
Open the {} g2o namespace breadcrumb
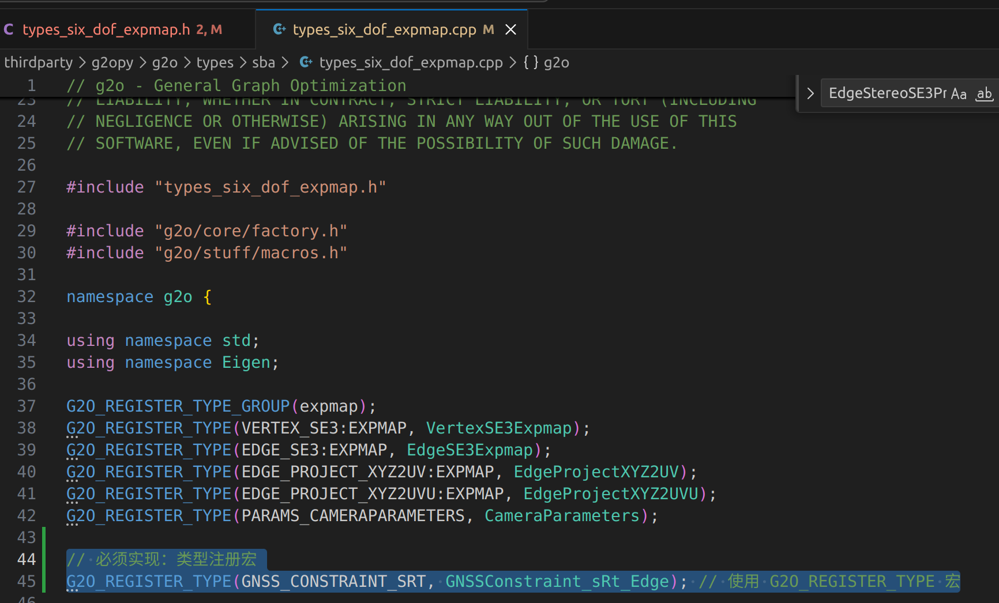click(546, 62)
